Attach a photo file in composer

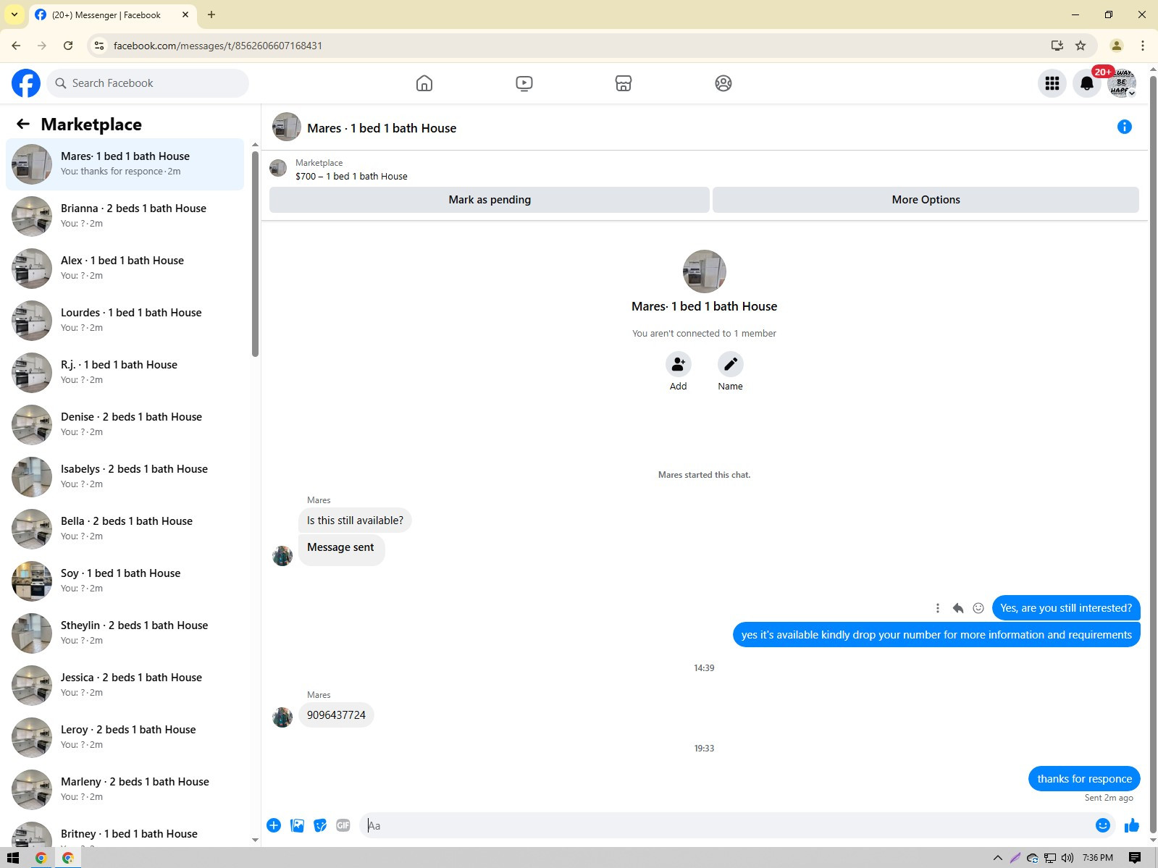click(x=297, y=825)
